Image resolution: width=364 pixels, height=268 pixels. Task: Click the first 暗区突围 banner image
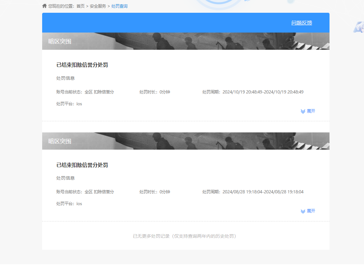pos(186,41)
